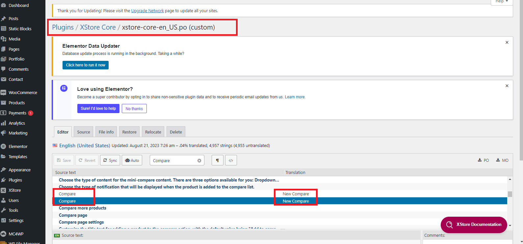
Task: Click the Revert button
Action: coord(87,160)
